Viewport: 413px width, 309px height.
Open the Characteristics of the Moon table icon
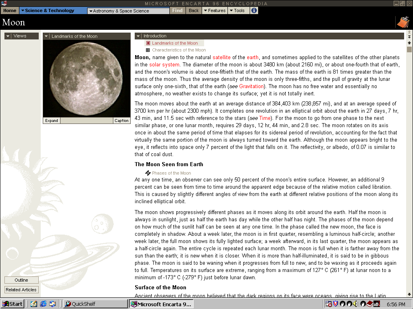click(148, 50)
